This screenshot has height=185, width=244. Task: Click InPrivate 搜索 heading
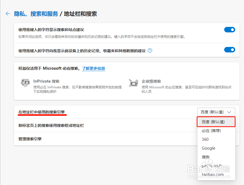46,81
